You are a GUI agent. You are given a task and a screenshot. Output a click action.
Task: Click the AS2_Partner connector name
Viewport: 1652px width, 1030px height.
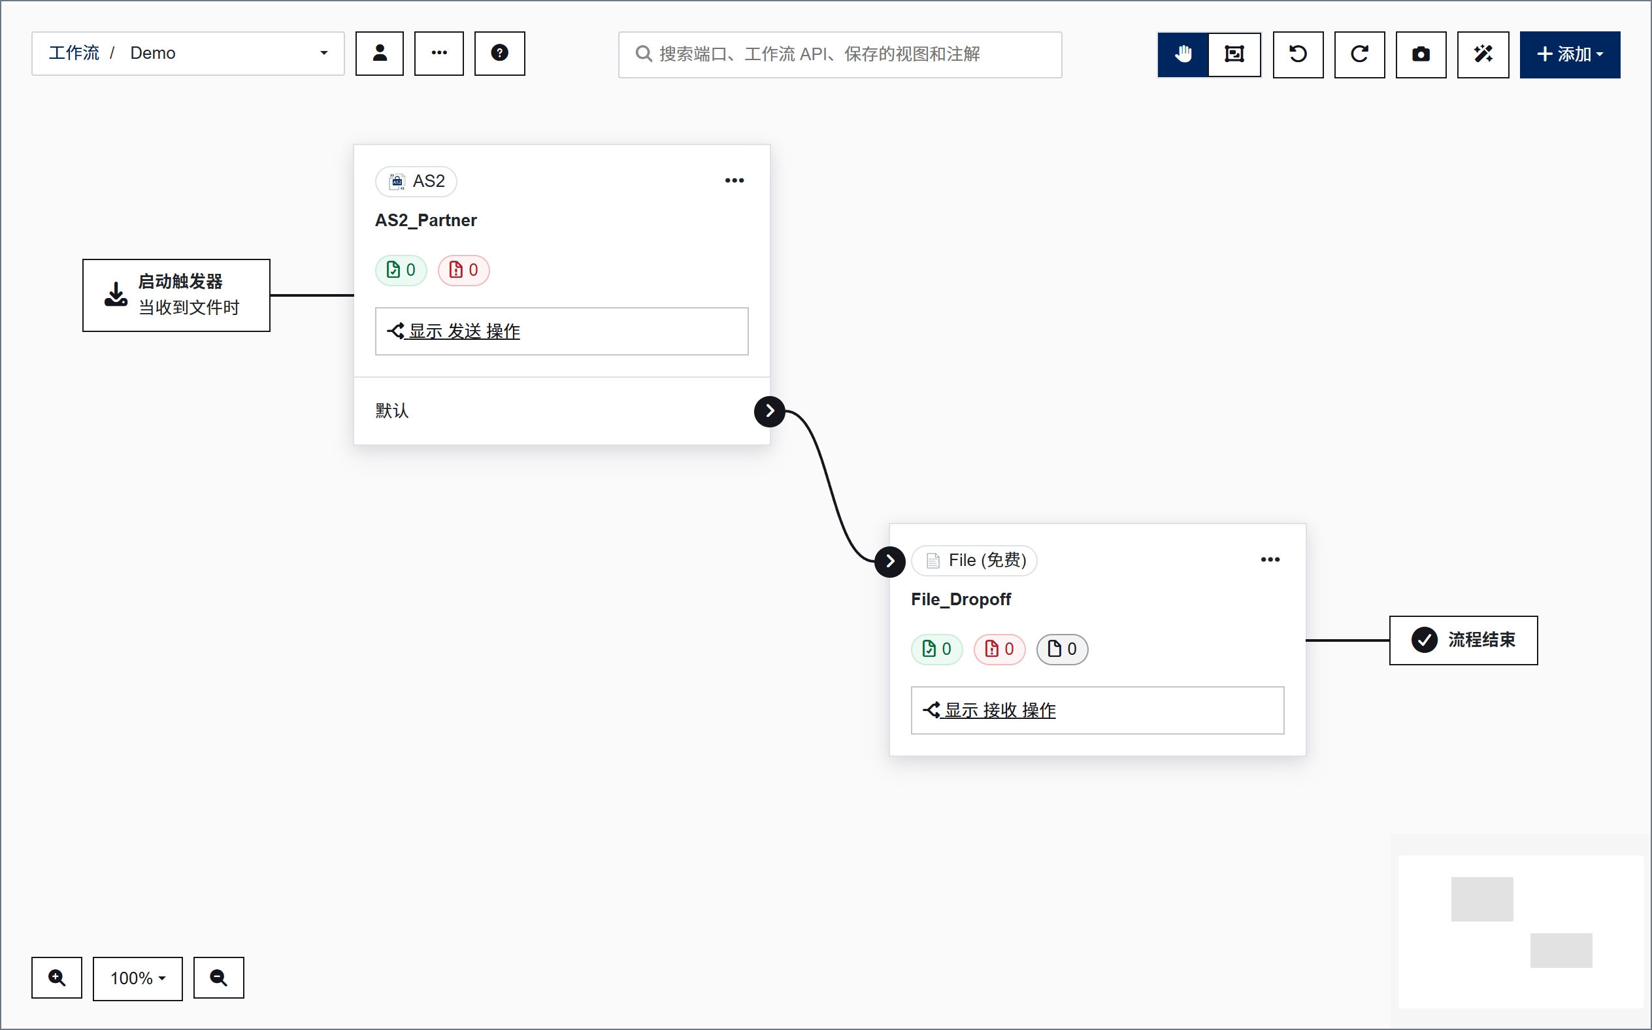[425, 220]
